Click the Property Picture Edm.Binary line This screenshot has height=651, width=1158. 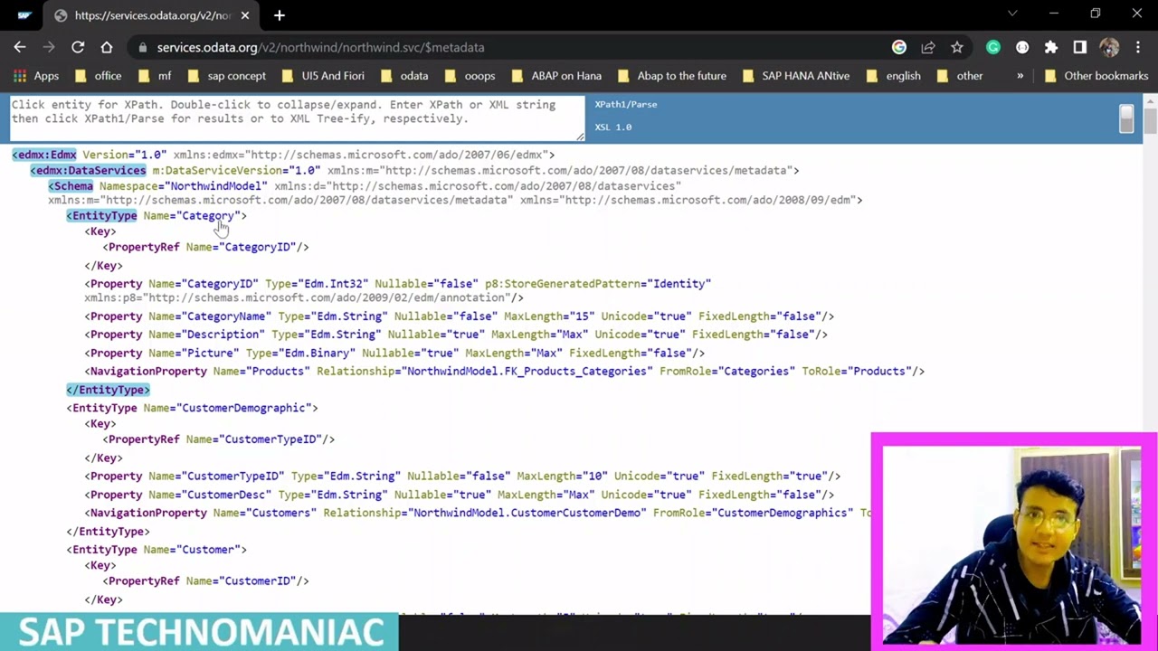click(394, 353)
